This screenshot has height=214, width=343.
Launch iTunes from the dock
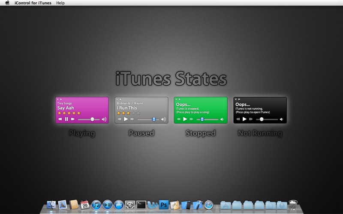[x=96, y=205]
